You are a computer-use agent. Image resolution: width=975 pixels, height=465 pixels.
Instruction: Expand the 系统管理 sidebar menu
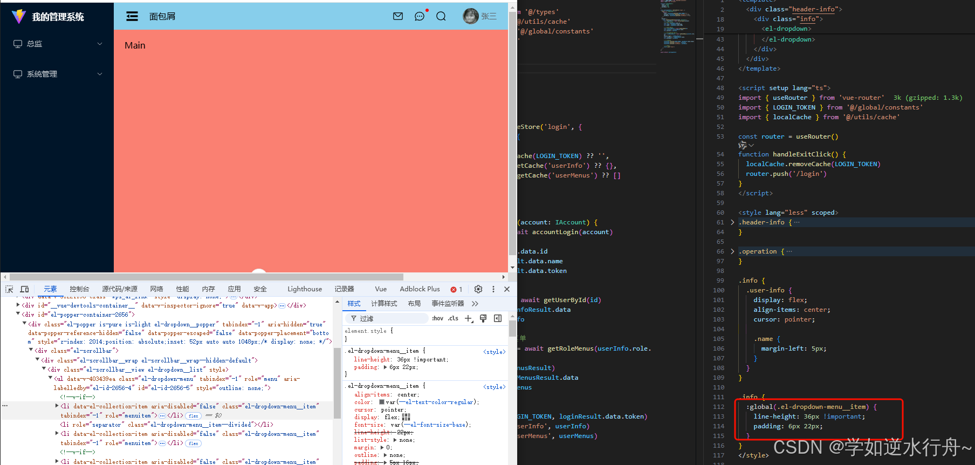(57, 74)
